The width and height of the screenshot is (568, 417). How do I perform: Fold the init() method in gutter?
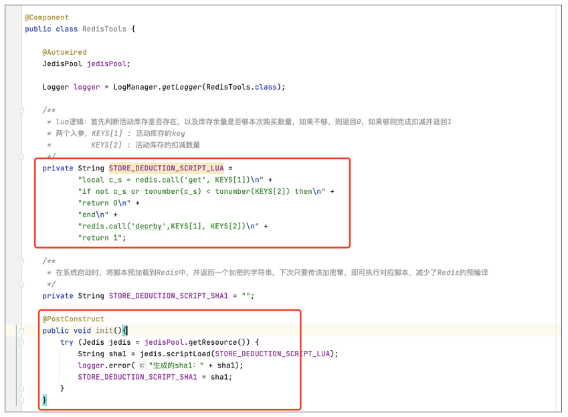point(21,331)
